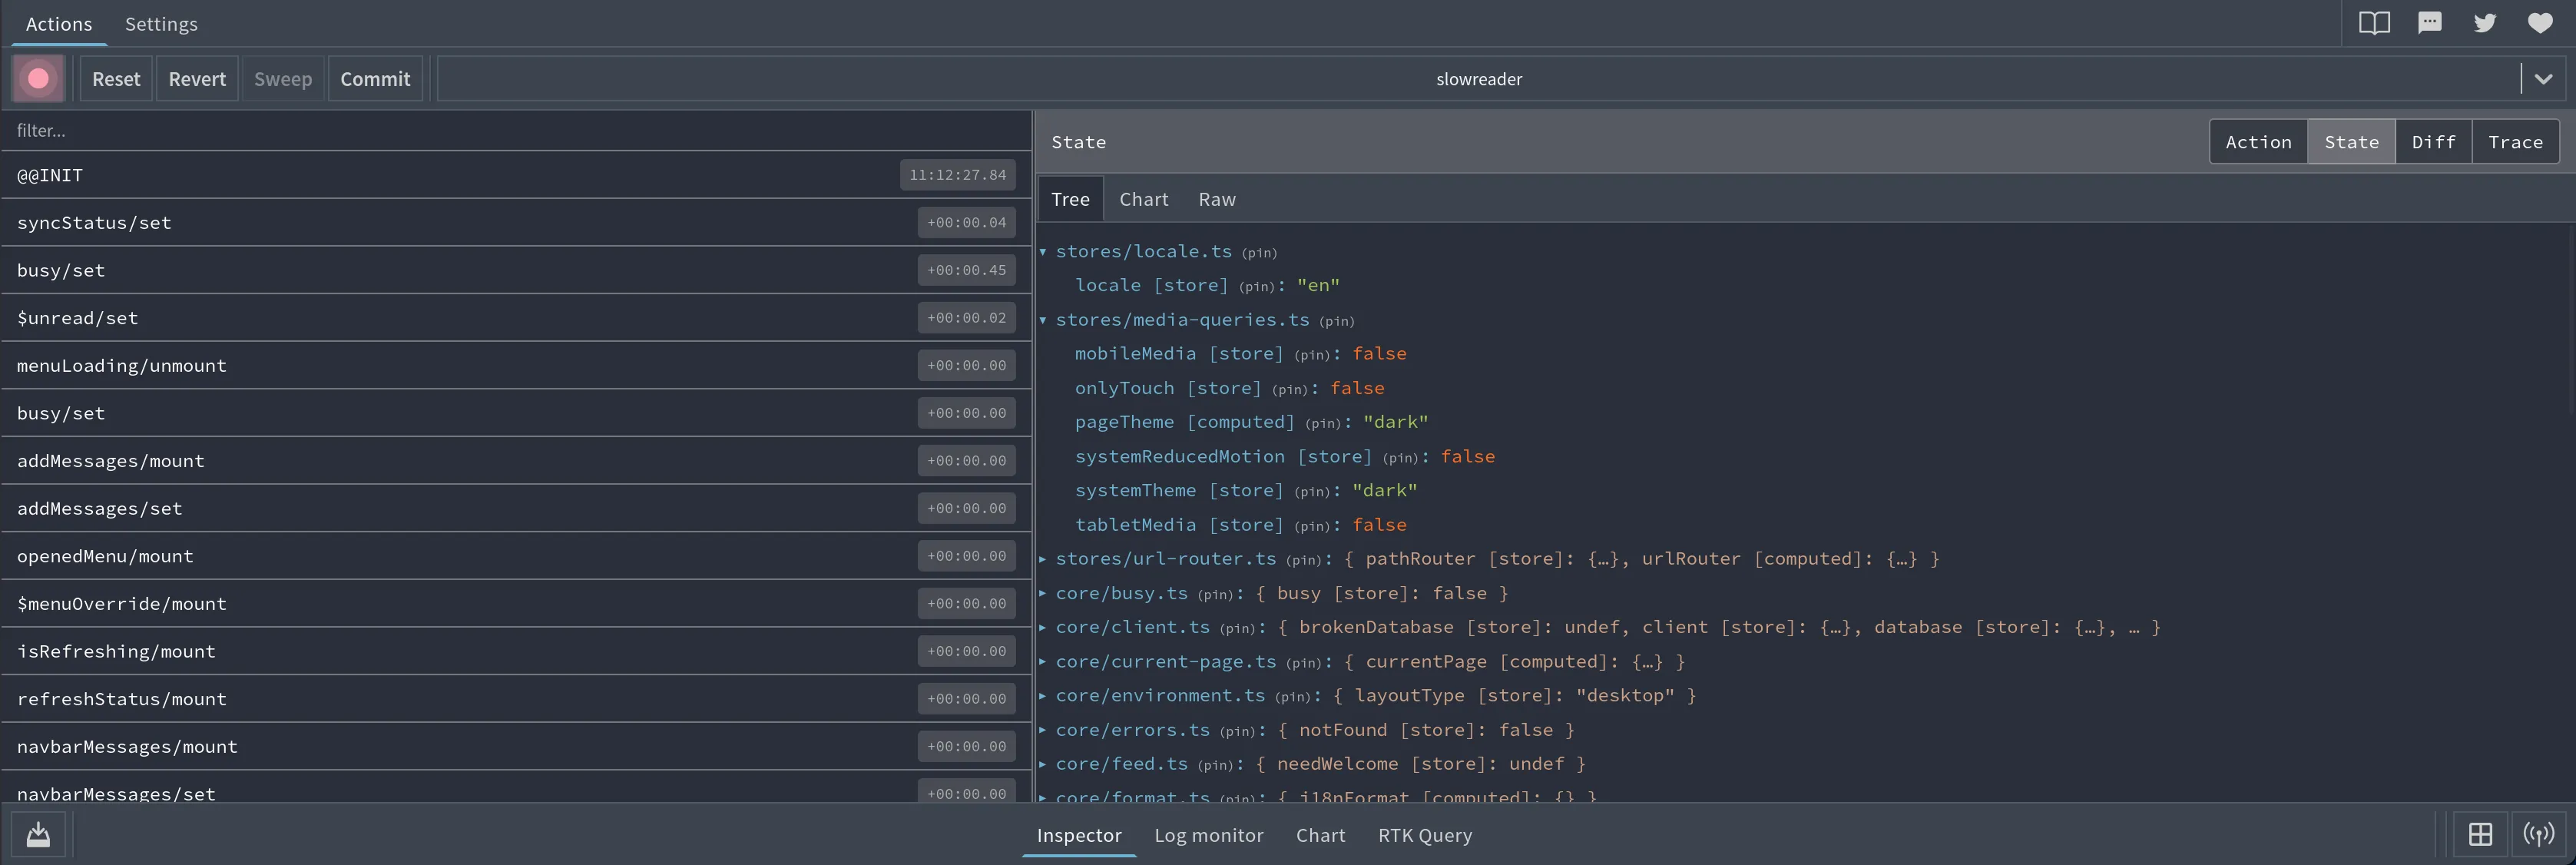
Task: Expand the core/current-page.ts tree node
Action: point(1043,662)
